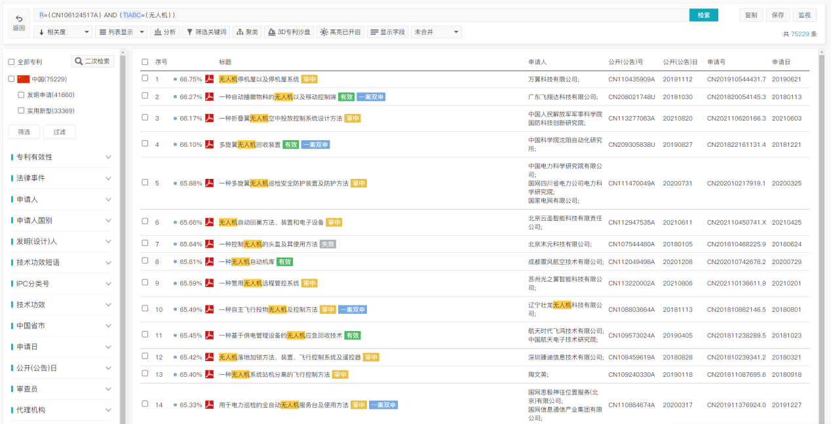Viewport: 831px width, 424px height.
Task: Check the 全部专利 checkbox
Action: 11,62
